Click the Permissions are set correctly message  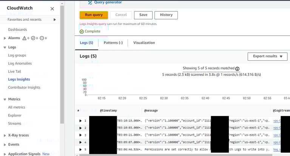coord(207,149)
